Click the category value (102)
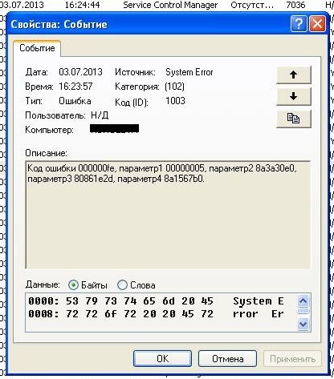 click(x=174, y=87)
